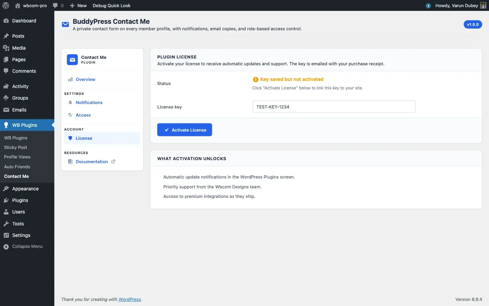
Task: Open the Sticky Post submenu item
Action: pos(16,147)
